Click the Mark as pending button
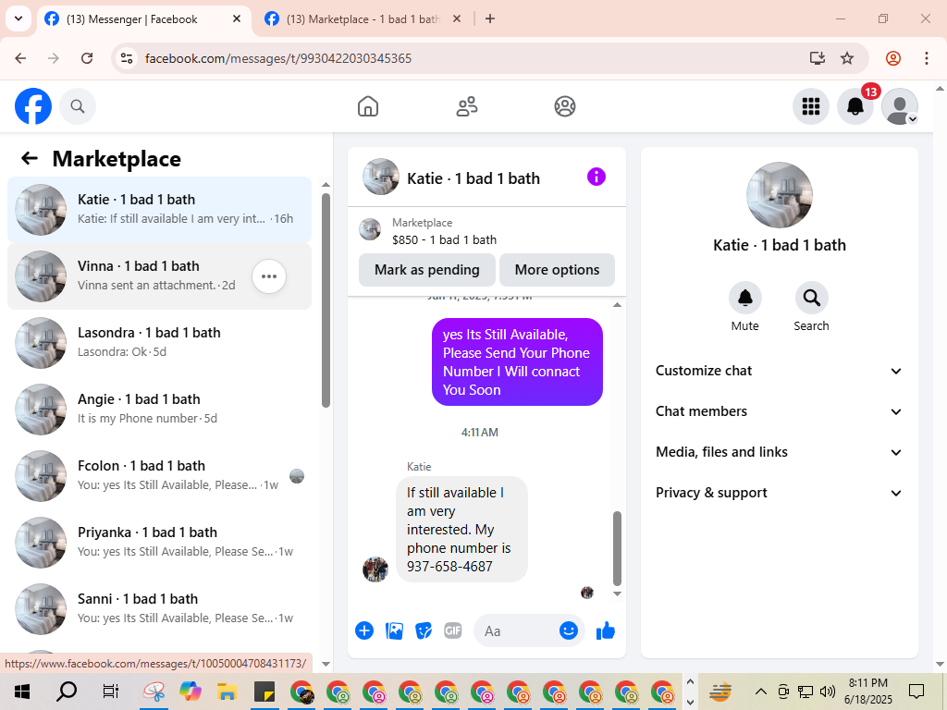The image size is (947, 710). [427, 270]
